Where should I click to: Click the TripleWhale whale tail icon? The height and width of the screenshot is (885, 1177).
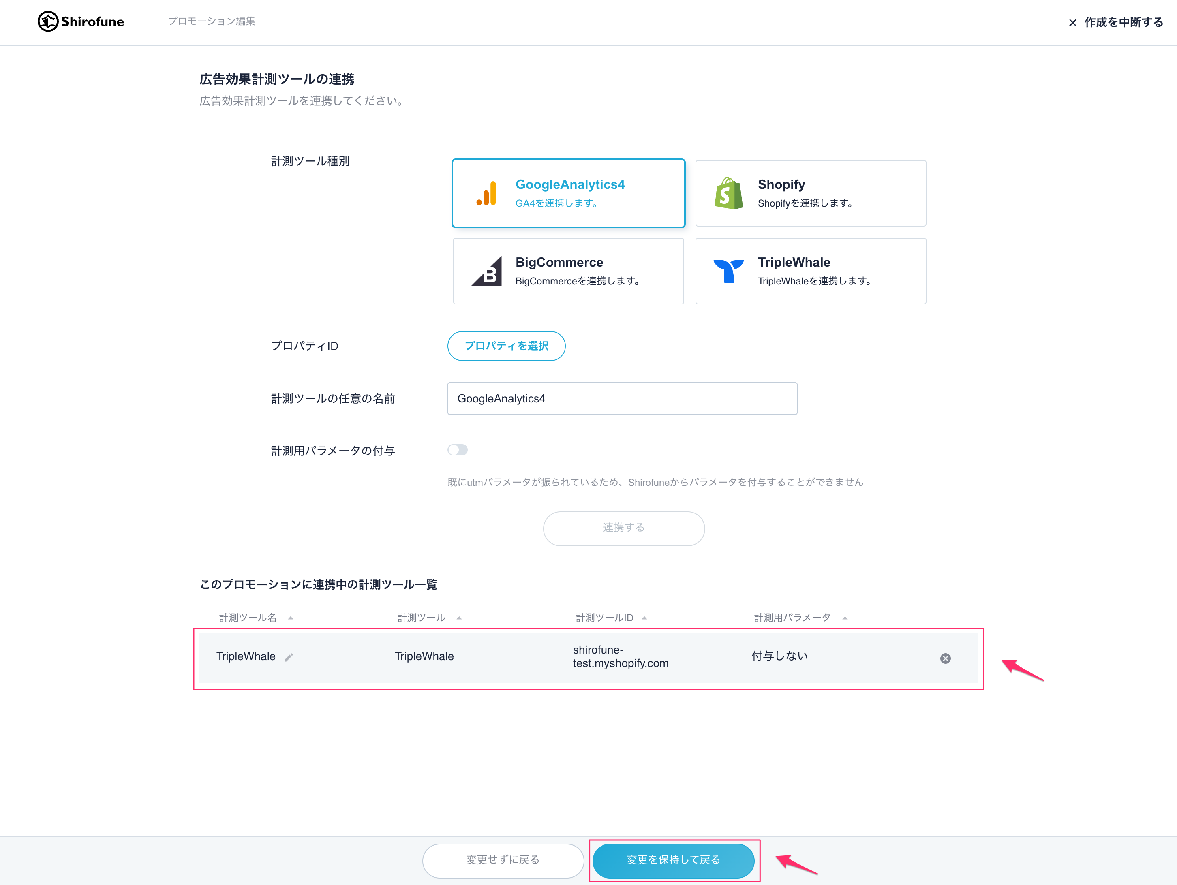pos(728,271)
